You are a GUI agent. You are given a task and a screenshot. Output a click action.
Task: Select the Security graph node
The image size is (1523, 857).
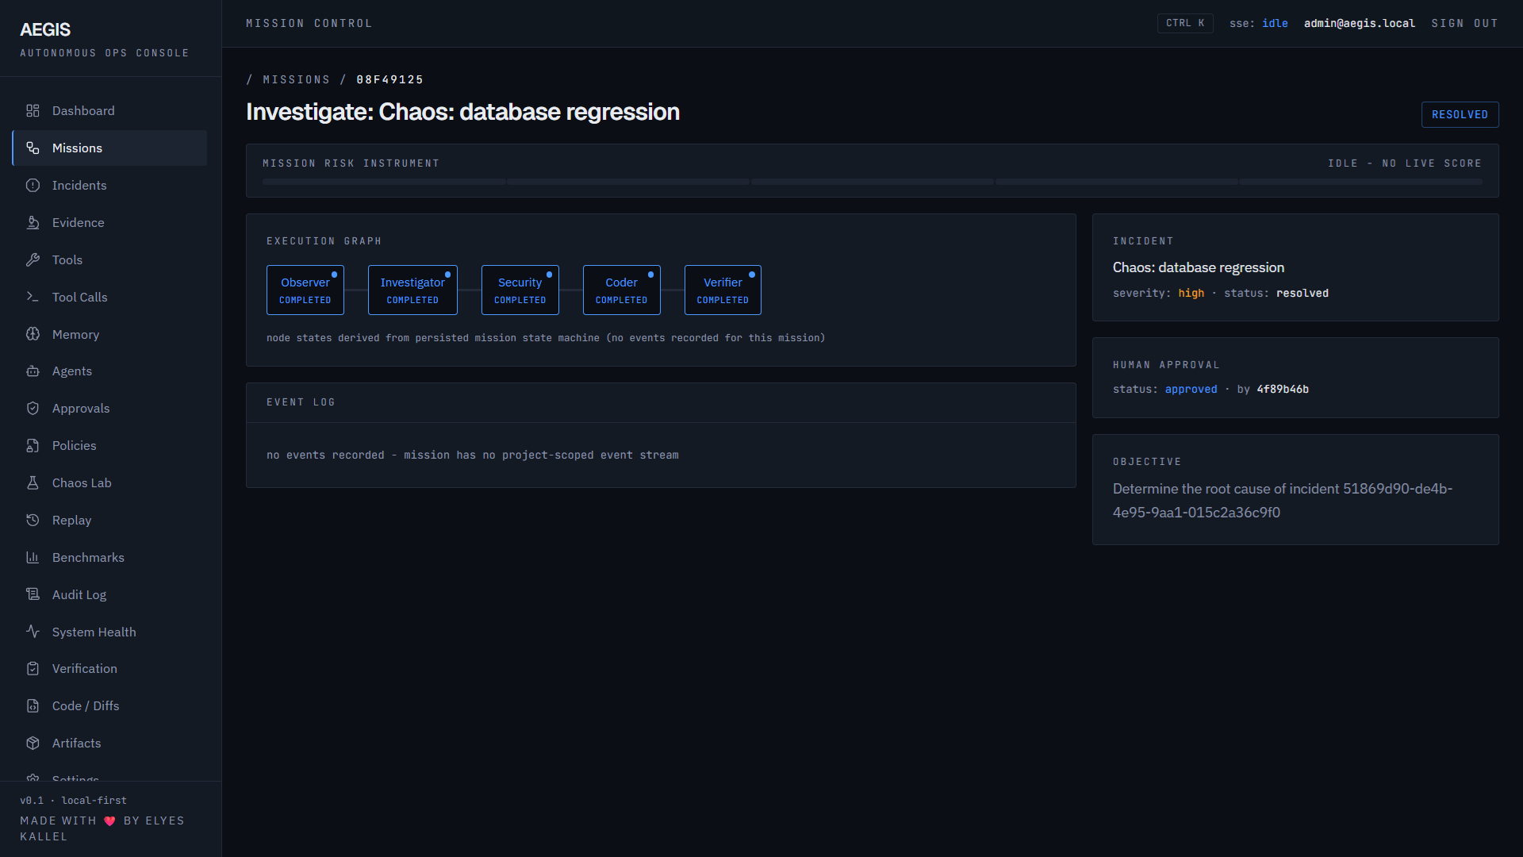tap(520, 290)
